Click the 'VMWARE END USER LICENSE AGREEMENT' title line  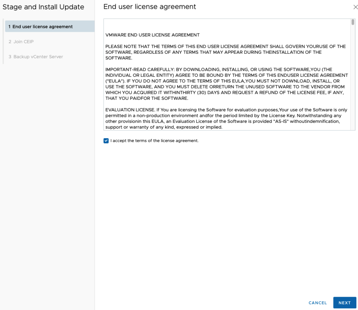(152, 35)
